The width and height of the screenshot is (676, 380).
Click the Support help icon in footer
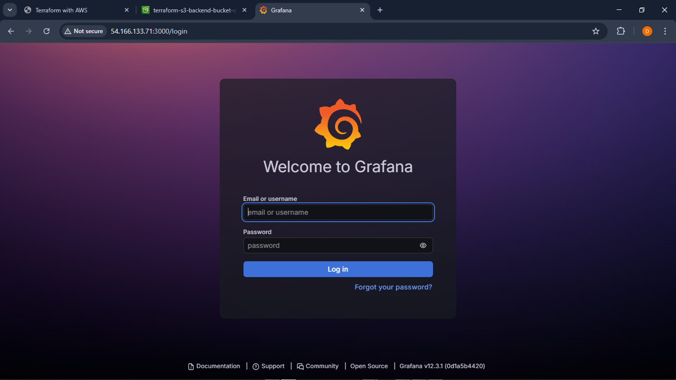pyautogui.click(x=255, y=366)
